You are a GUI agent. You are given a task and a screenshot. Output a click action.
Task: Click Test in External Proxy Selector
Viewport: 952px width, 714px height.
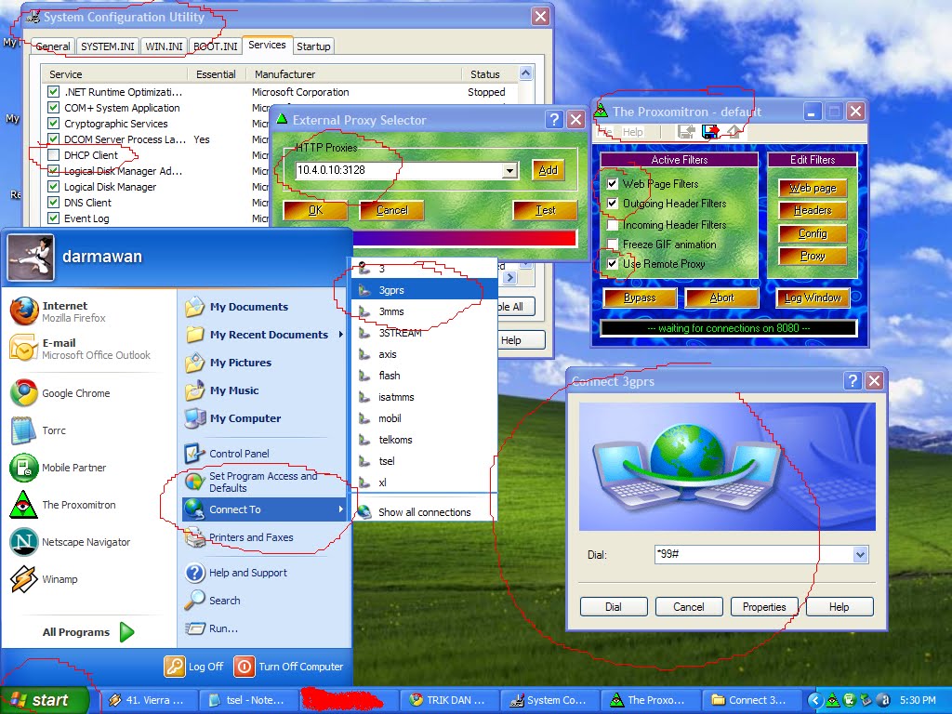545,210
